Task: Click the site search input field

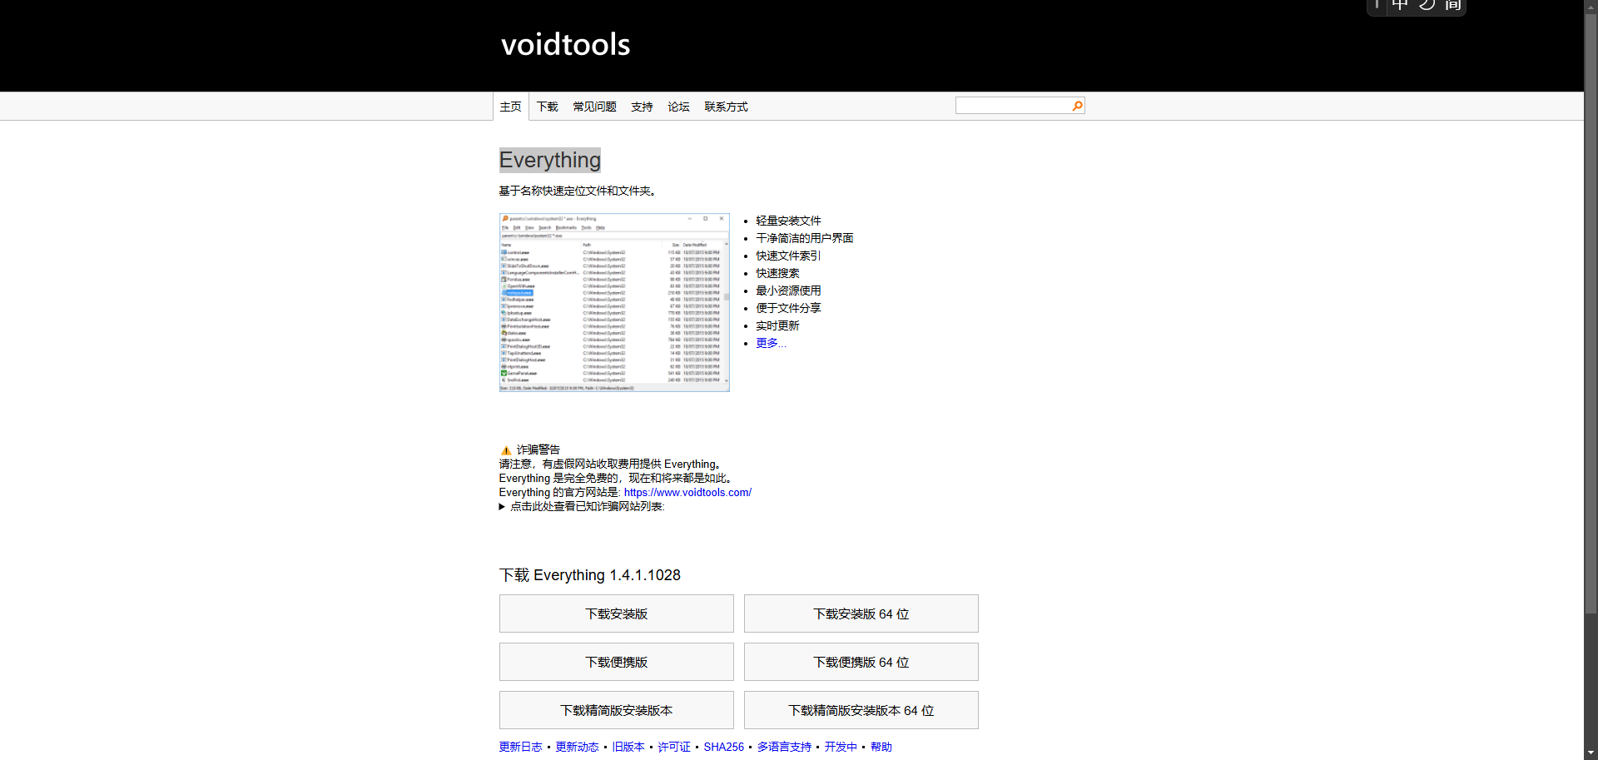Action: (x=1012, y=106)
